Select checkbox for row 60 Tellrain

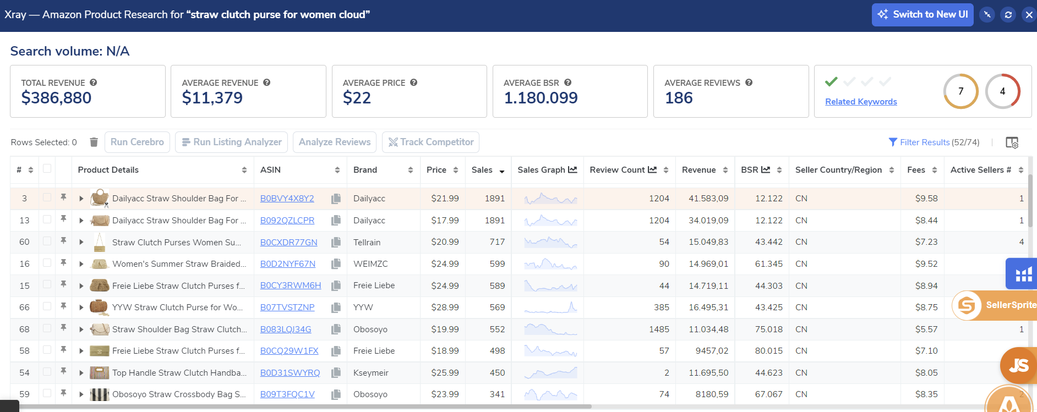[x=47, y=240]
